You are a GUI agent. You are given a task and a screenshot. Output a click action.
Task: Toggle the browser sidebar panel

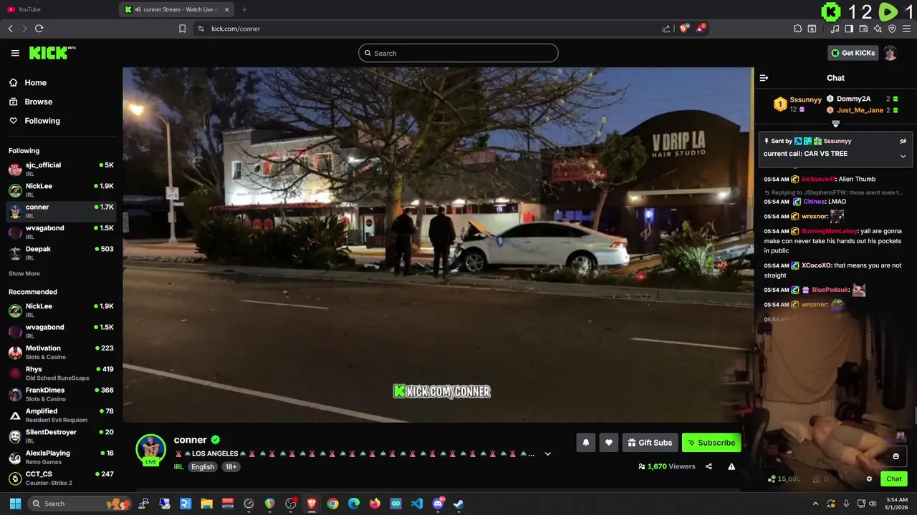pyautogui.click(x=849, y=29)
